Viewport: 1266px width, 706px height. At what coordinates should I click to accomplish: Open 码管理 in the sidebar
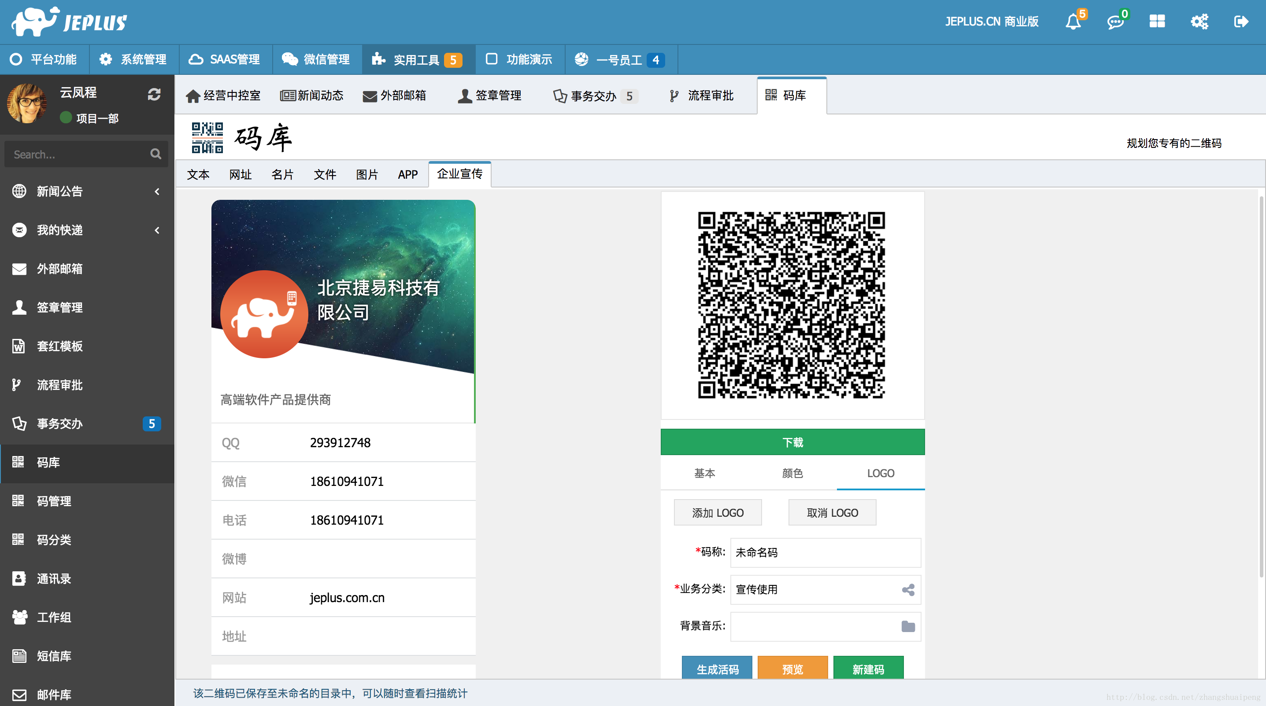pyautogui.click(x=87, y=502)
